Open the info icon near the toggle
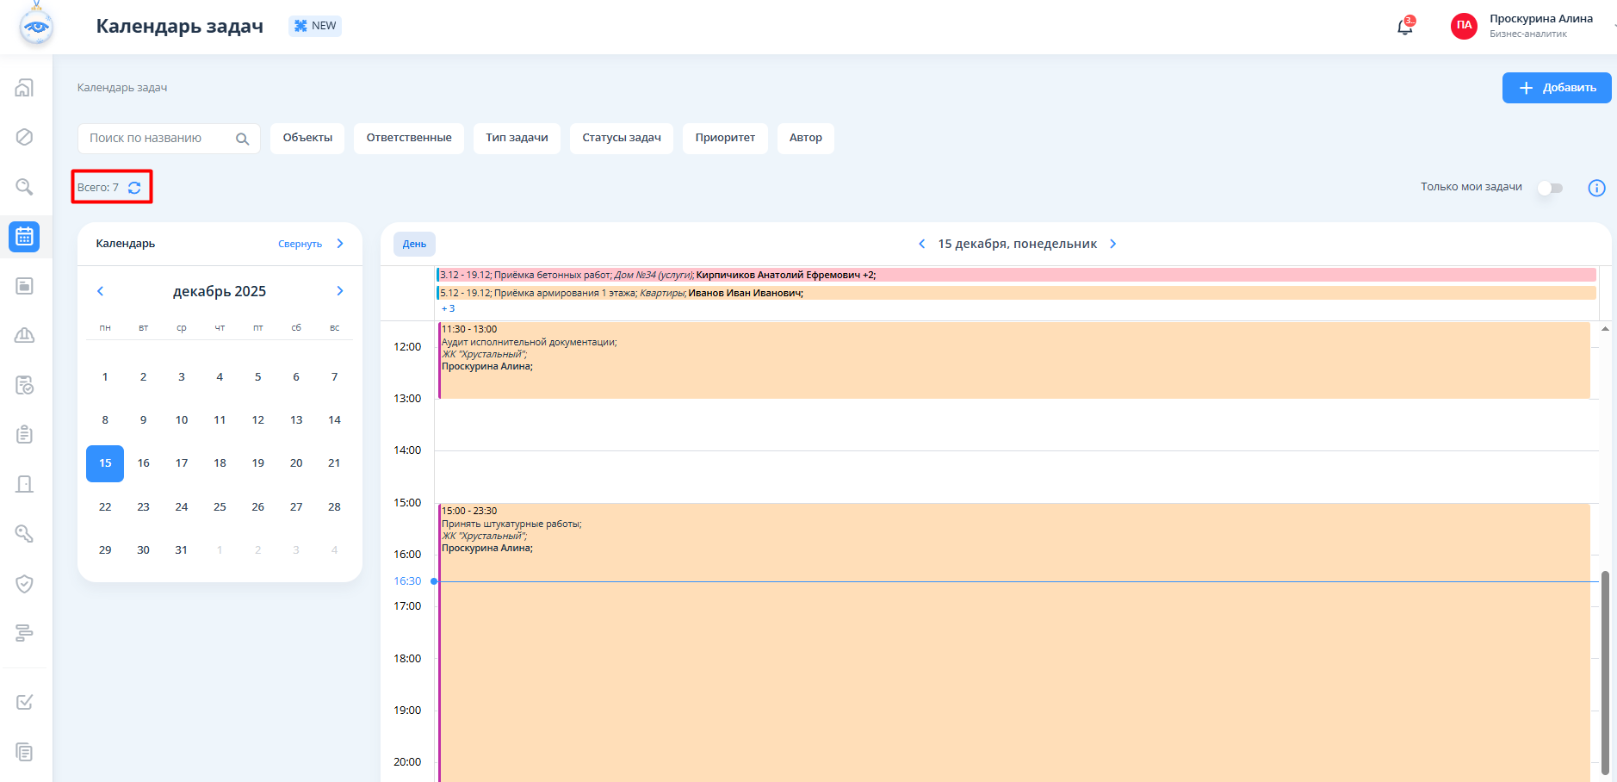This screenshot has width=1617, height=782. 1595,188
